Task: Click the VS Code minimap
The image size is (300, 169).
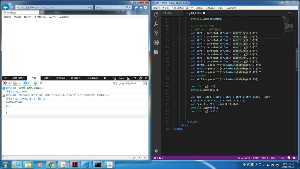Action: pyautogui.click(x=288, y=26)
